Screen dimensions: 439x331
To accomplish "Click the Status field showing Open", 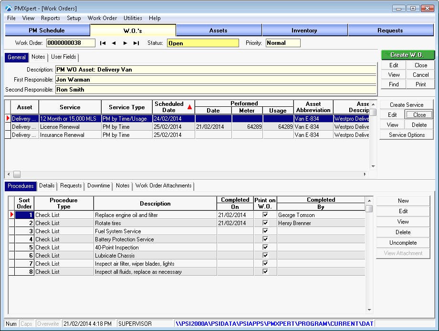I will click(203, 43).
